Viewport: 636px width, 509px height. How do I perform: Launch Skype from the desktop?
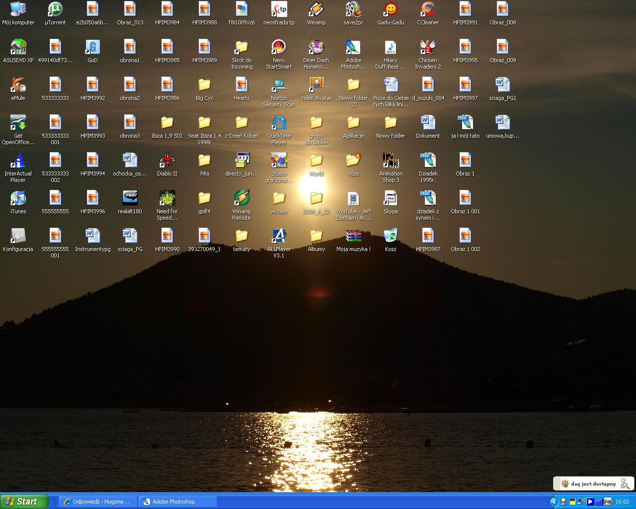[x=391, y=202]
